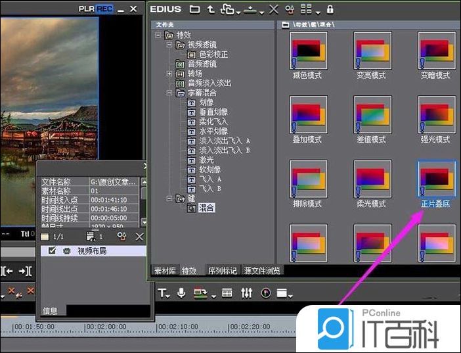Click the go up one folder arrow icon
Screen dimensions: 461x353
pos(211,9)
